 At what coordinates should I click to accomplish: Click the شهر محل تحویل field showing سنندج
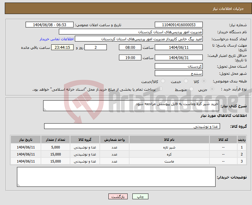pos(179,73)
